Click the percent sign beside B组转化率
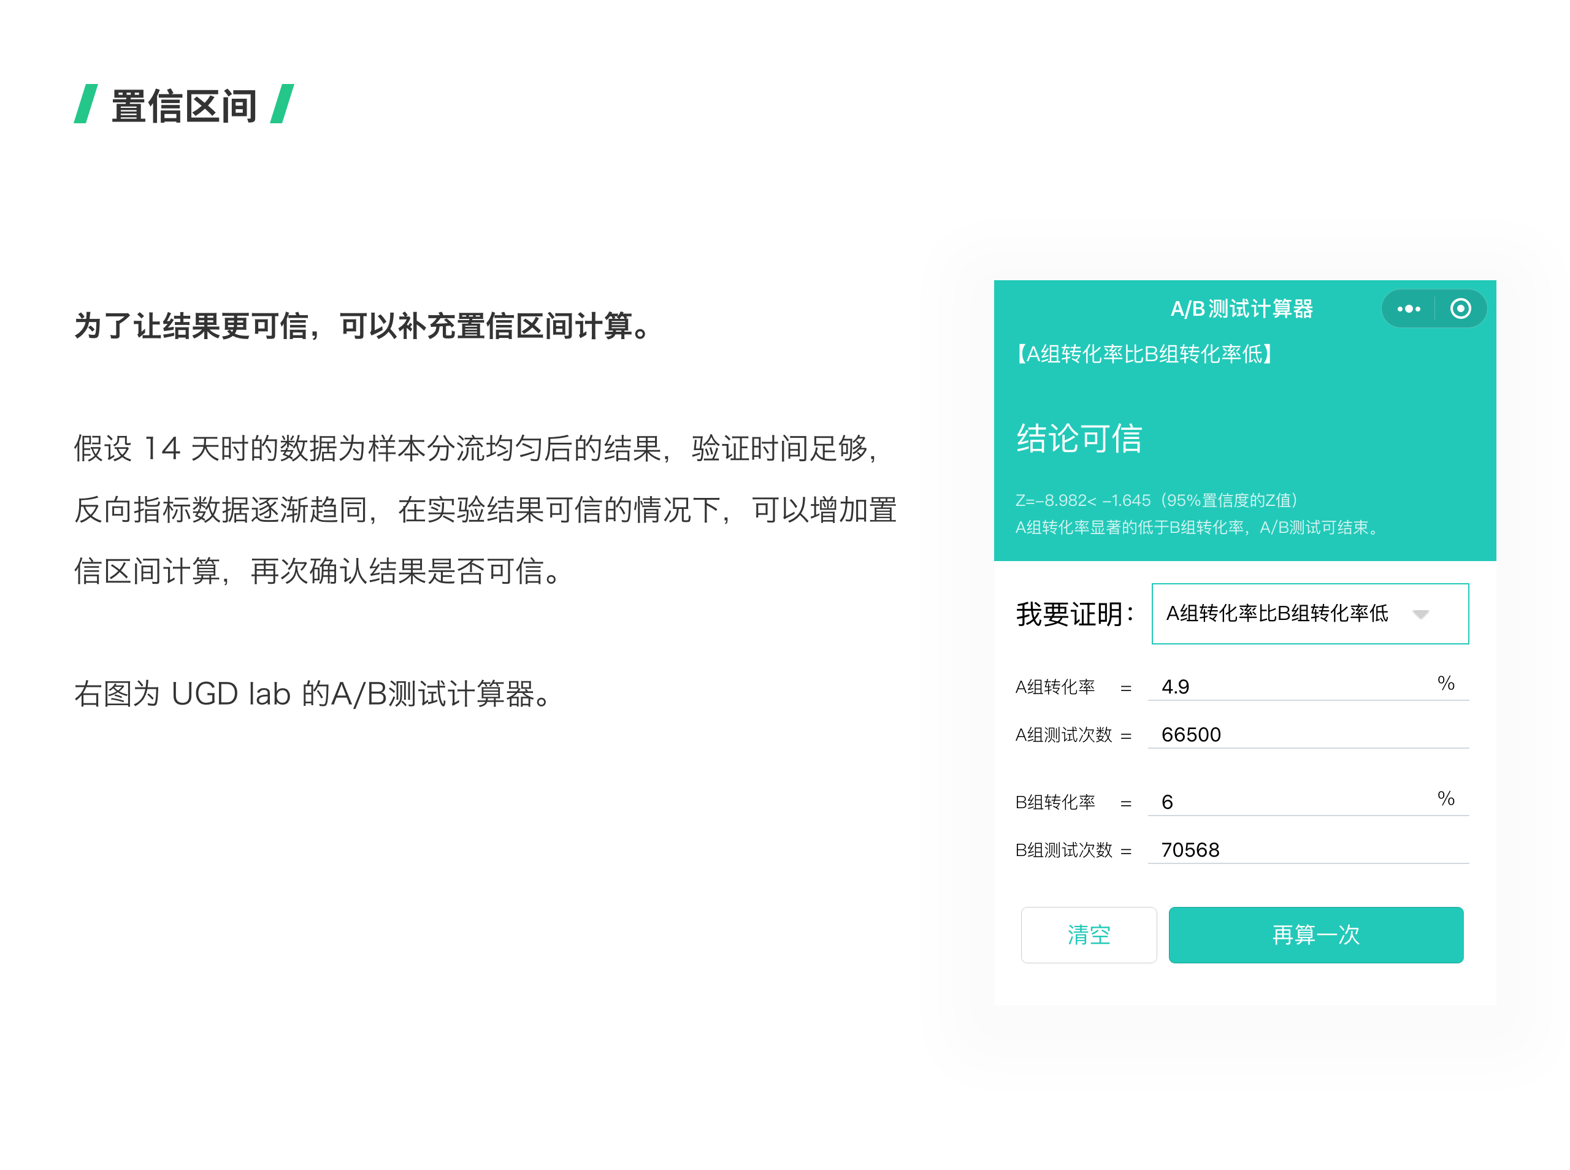1570x1170 pixels. pos(1446,799)
